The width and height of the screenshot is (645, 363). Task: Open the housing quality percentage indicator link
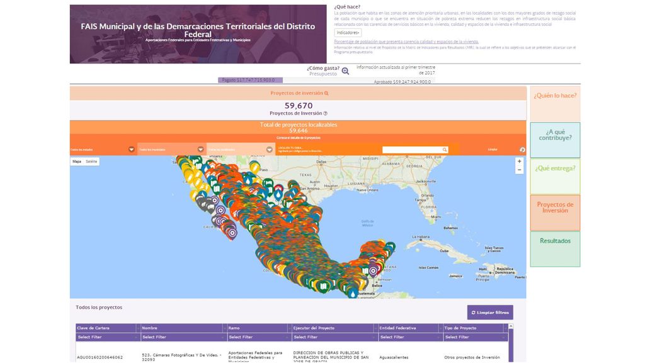pos(406,42)
